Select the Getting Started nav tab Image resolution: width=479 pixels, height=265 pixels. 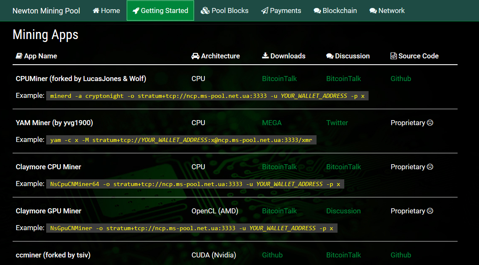tap(160, 10)
